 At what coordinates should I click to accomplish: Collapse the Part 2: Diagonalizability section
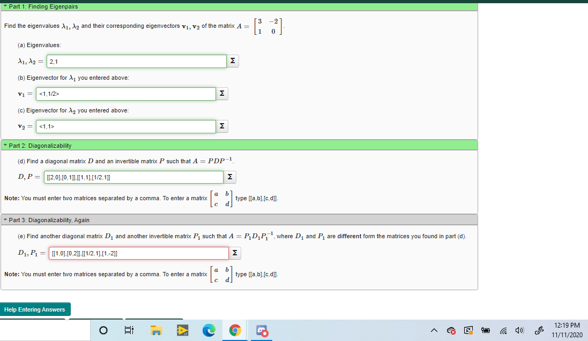coord(5,145)
